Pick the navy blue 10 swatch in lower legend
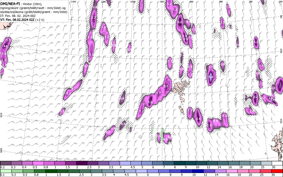 (x=198, y=171)
